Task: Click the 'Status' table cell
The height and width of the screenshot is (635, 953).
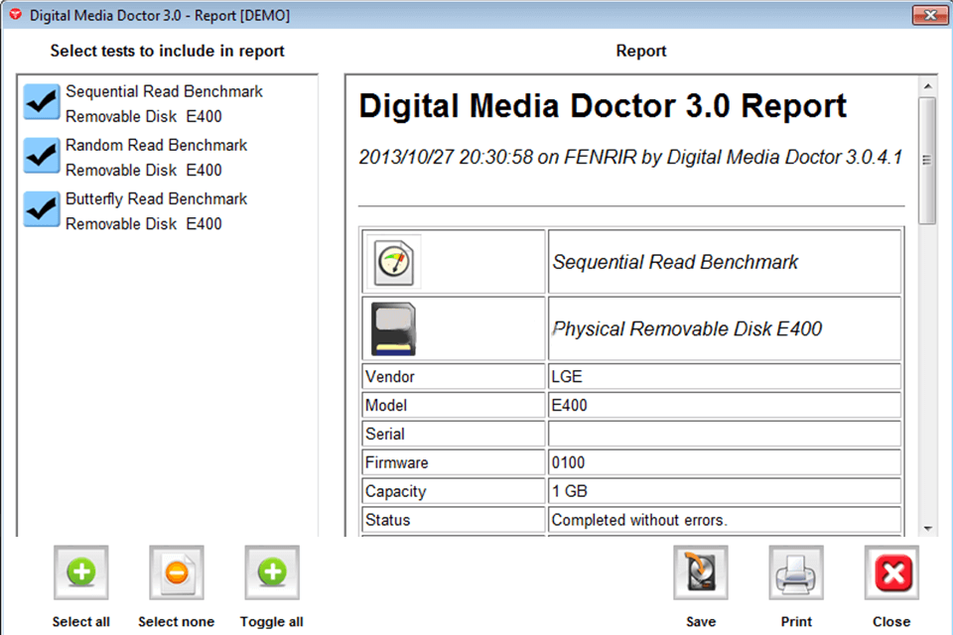Action: point(454,520)
